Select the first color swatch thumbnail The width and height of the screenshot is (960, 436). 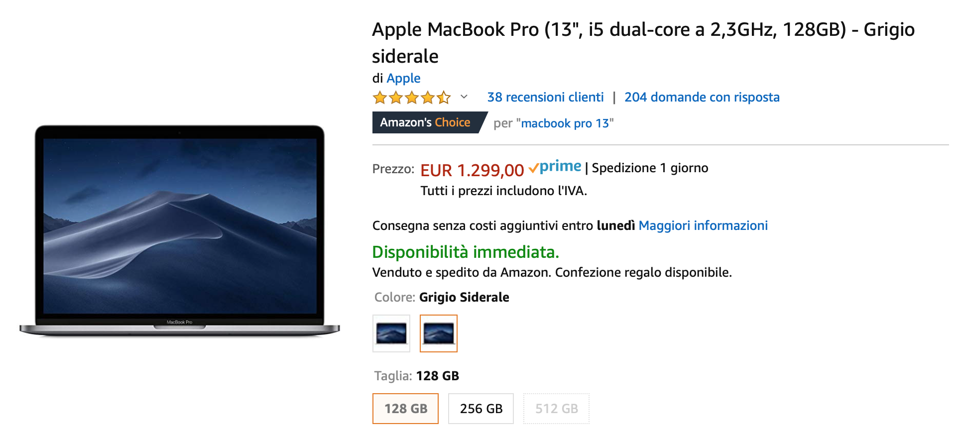pyautogui.click(x=391, y=333)
